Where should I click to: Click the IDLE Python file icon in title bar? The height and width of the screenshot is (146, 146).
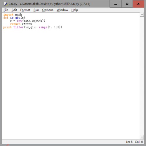[6, 4]
